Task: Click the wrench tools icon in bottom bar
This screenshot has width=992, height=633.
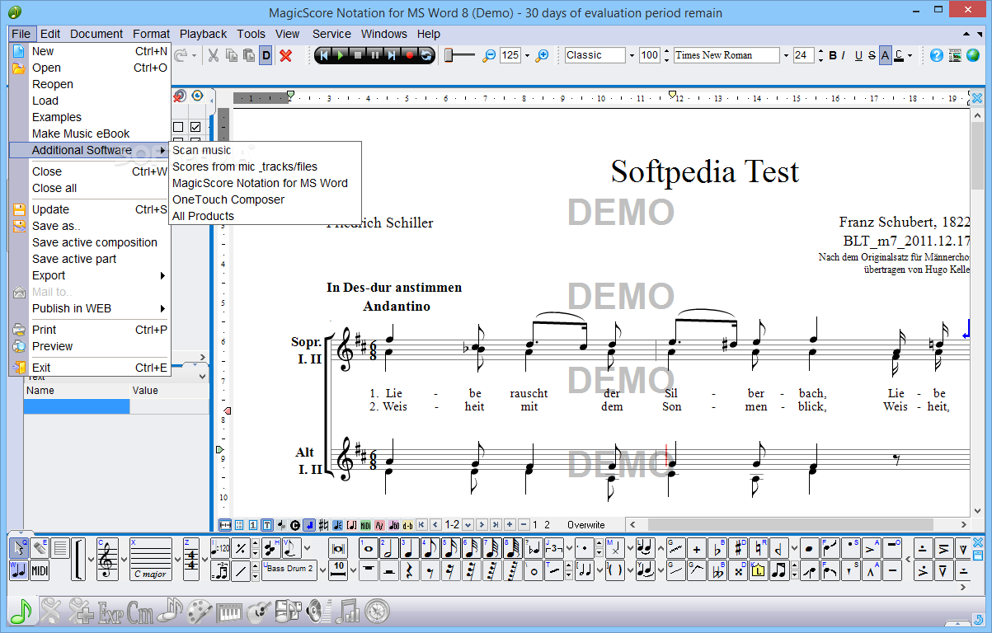Action: 50,611
